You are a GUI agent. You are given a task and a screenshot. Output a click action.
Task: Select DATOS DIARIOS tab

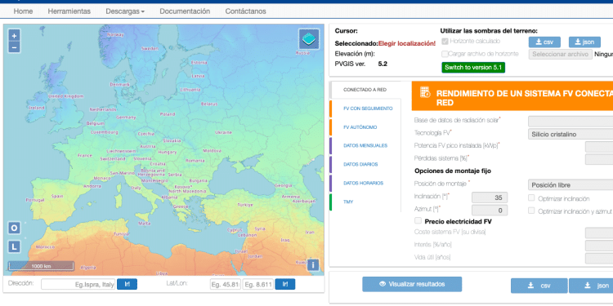(365, 164)
